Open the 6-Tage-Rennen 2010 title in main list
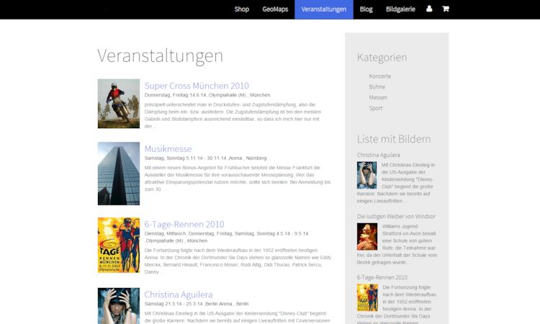This screenshot has width=540, height=324. pos(184,224)
